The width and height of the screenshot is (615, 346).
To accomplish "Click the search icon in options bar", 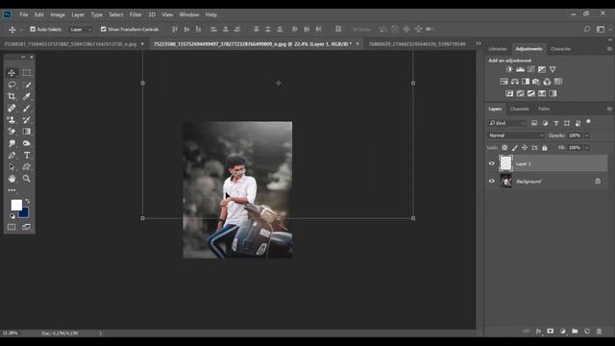I will (x=587, y=29).
